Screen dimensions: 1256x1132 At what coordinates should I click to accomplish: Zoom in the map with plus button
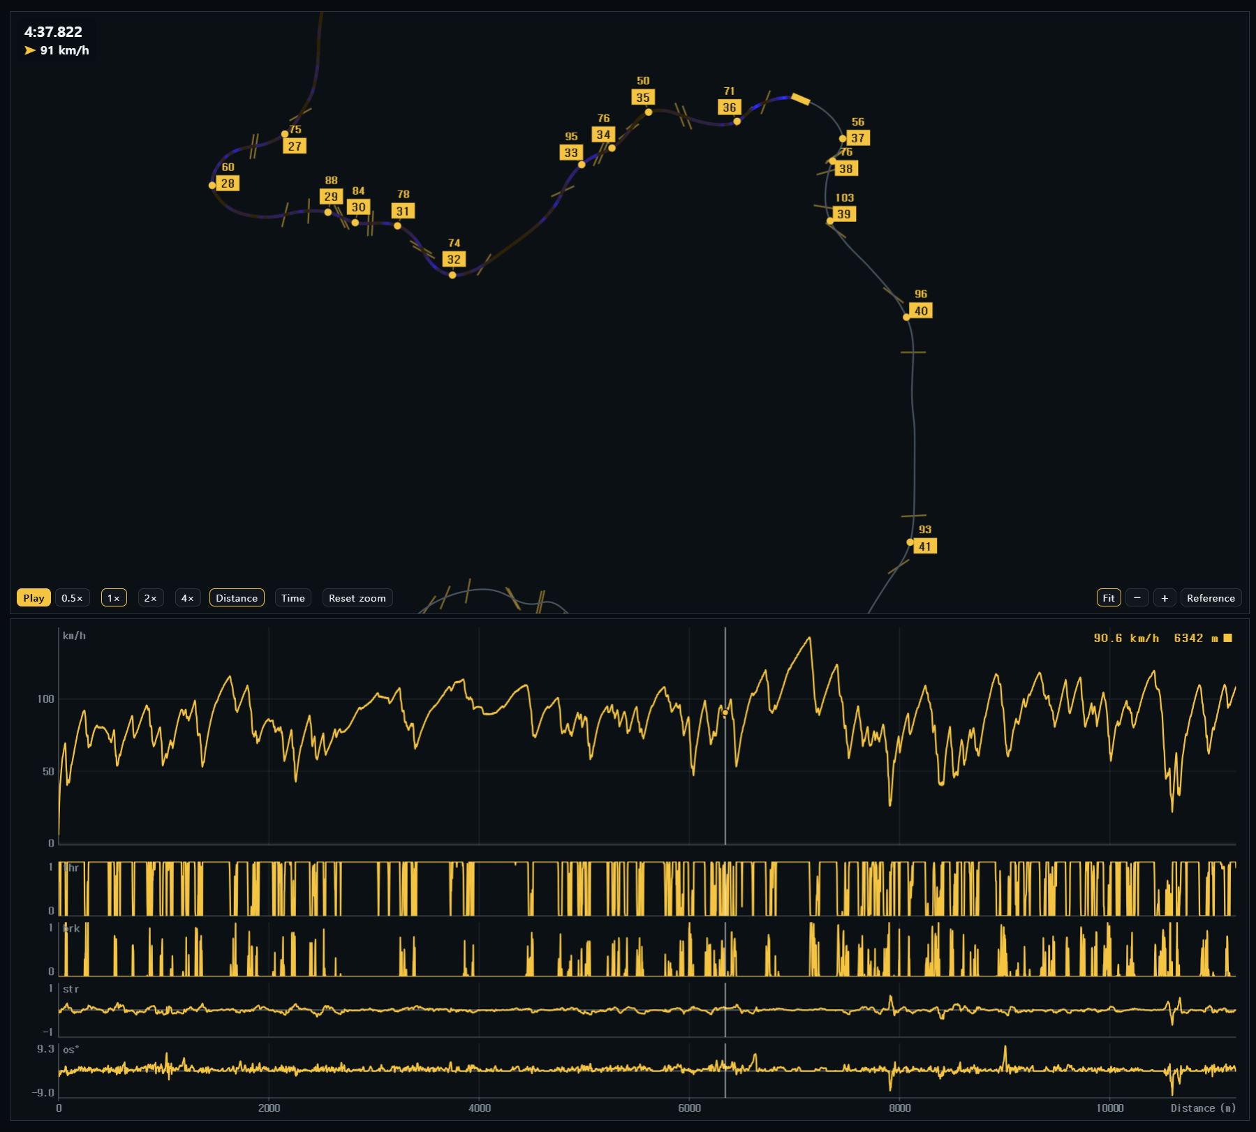[1165, 597]
